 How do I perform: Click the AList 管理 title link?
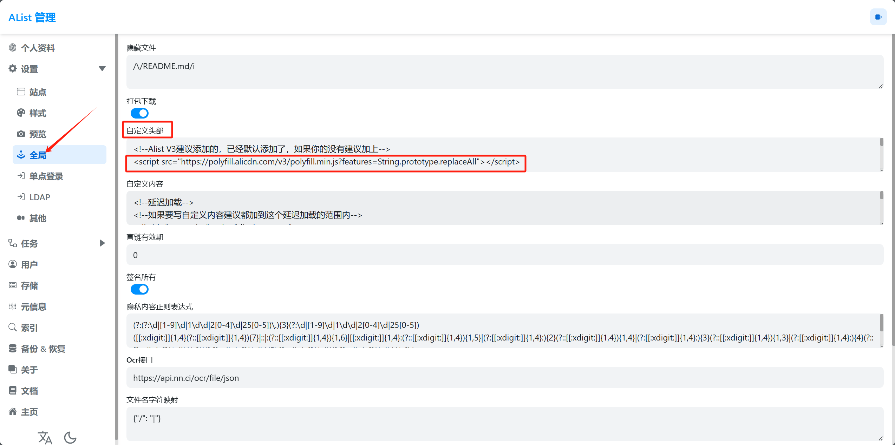tap(32, 17)
